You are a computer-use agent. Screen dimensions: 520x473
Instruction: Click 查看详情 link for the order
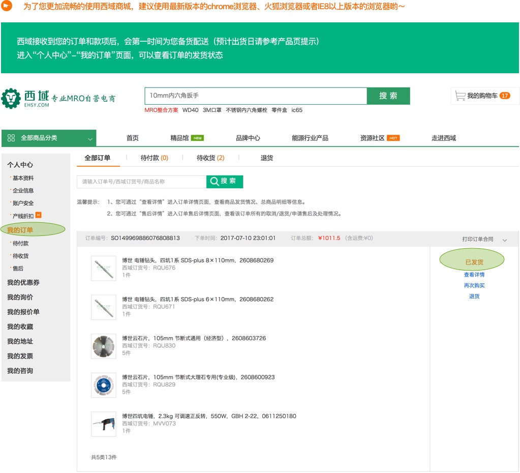(474, 275)
